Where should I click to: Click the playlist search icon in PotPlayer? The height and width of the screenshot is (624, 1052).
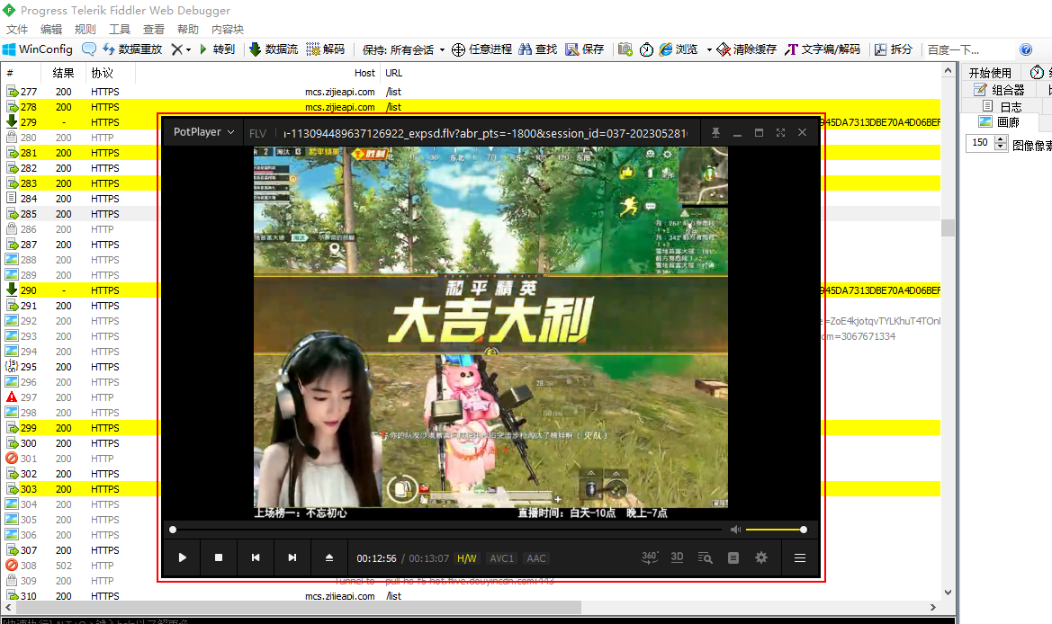[706, 557]
